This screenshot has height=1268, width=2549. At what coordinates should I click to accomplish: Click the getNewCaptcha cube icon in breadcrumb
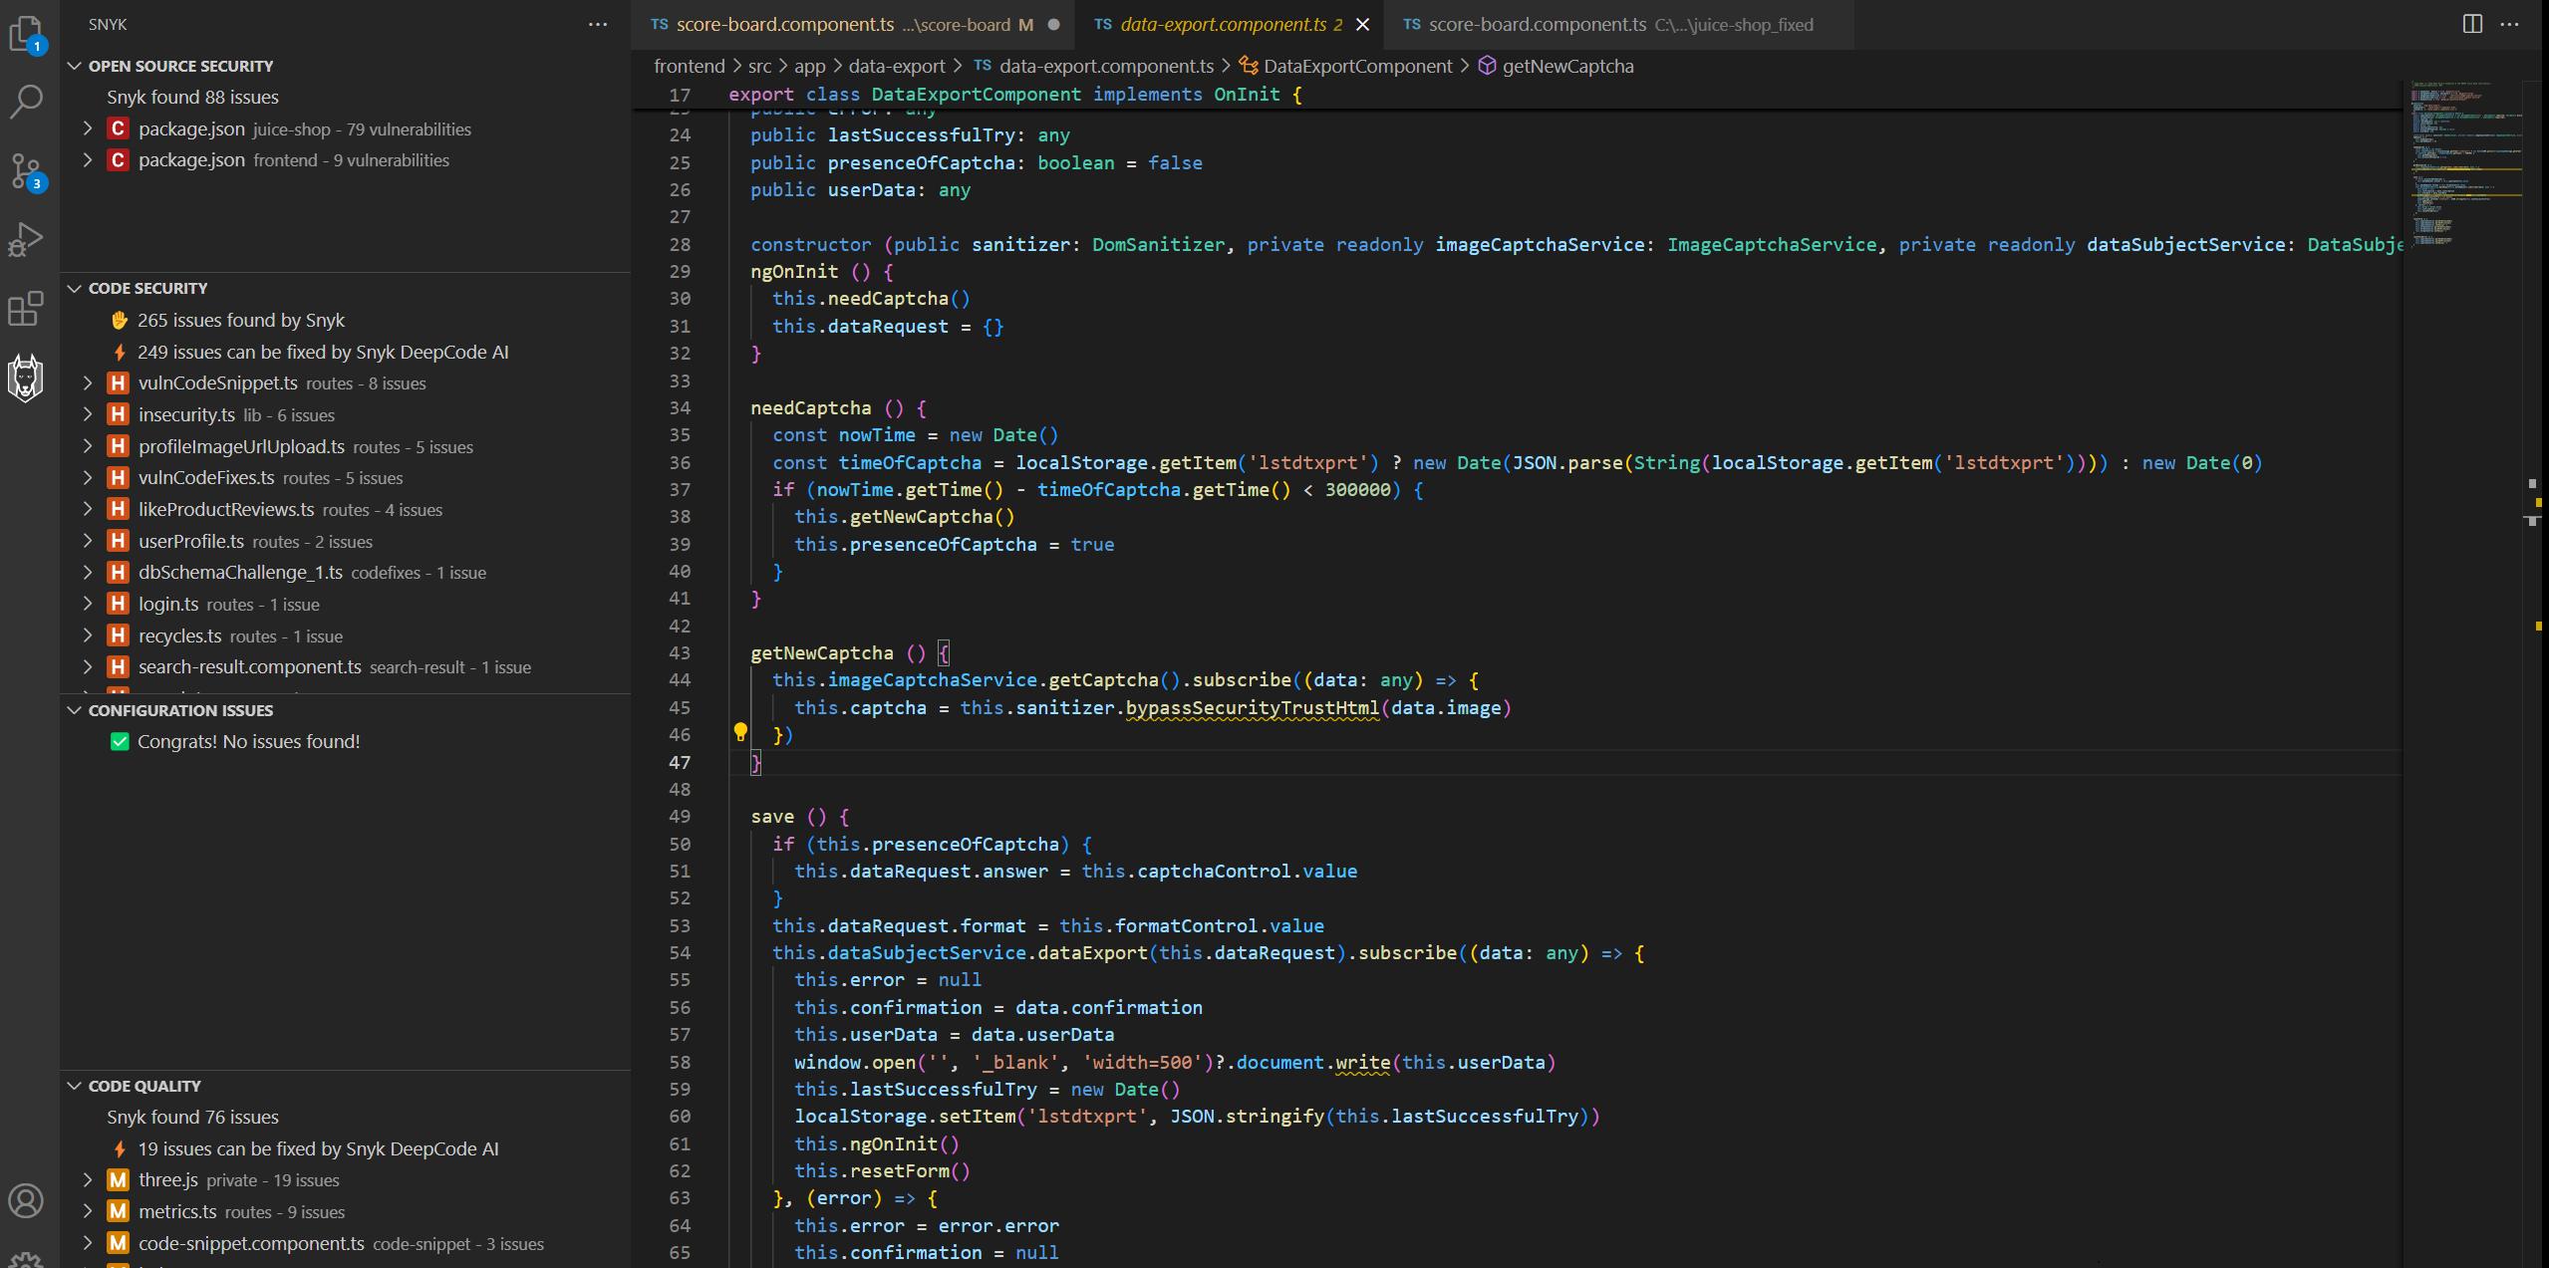1487,66
